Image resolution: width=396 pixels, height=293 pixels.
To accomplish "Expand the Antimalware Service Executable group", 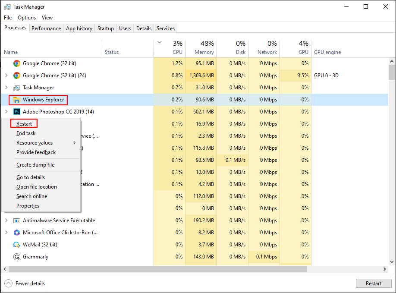I will pos(6,221).
